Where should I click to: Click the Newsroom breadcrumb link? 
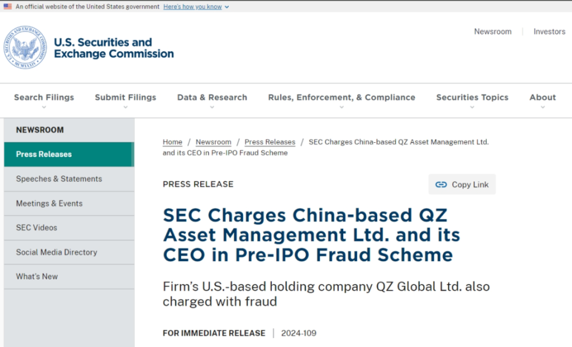click(213, 142)
